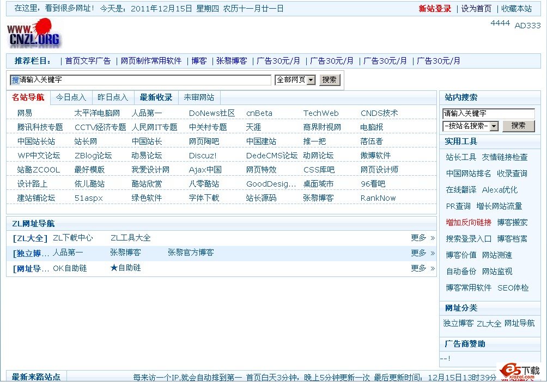This screenshot has height=382, width=547.
Task: Click the CNZL.ORG site logo
Action: pyautogui.click(x=34, y=34)
